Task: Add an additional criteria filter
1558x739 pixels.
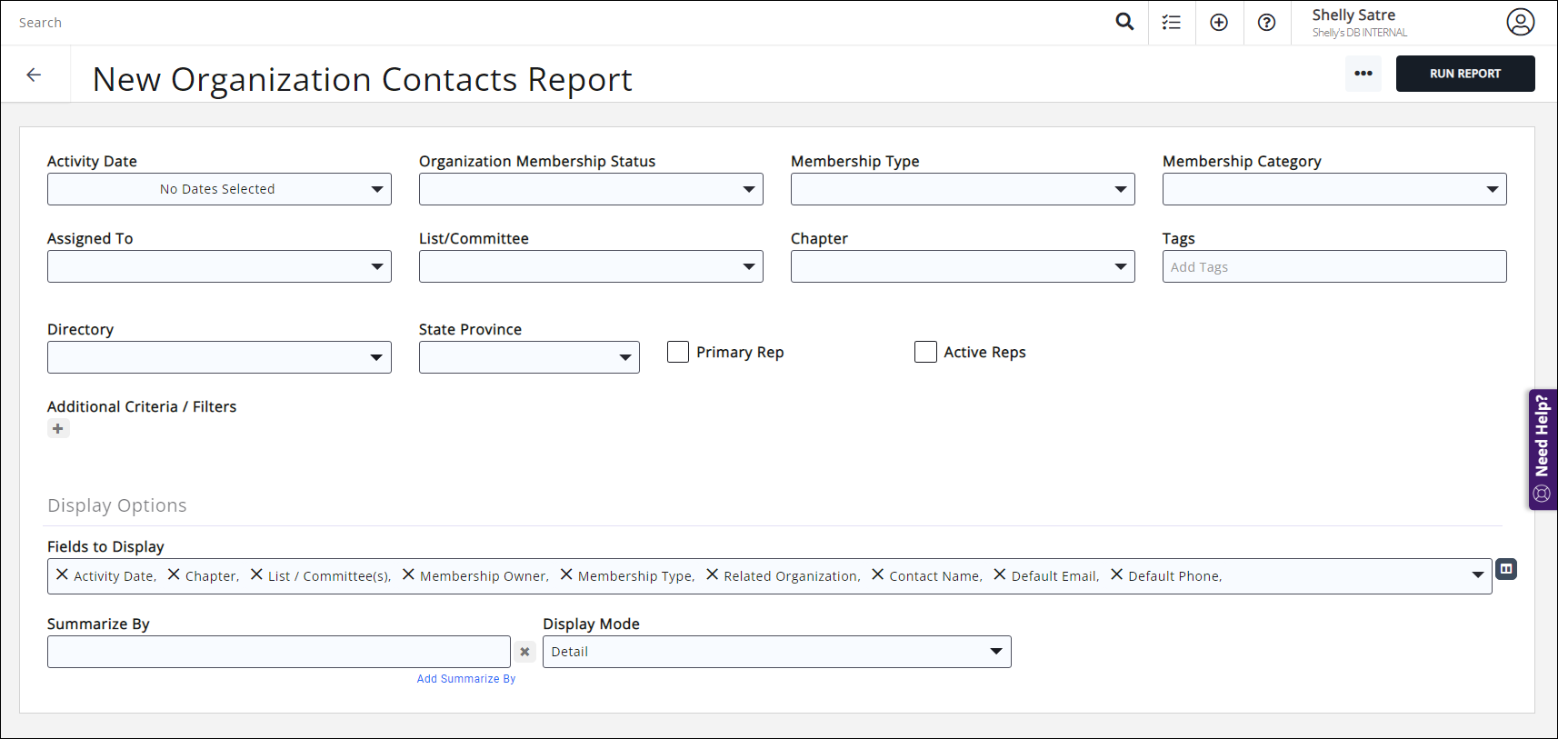Action: (58, 429)
